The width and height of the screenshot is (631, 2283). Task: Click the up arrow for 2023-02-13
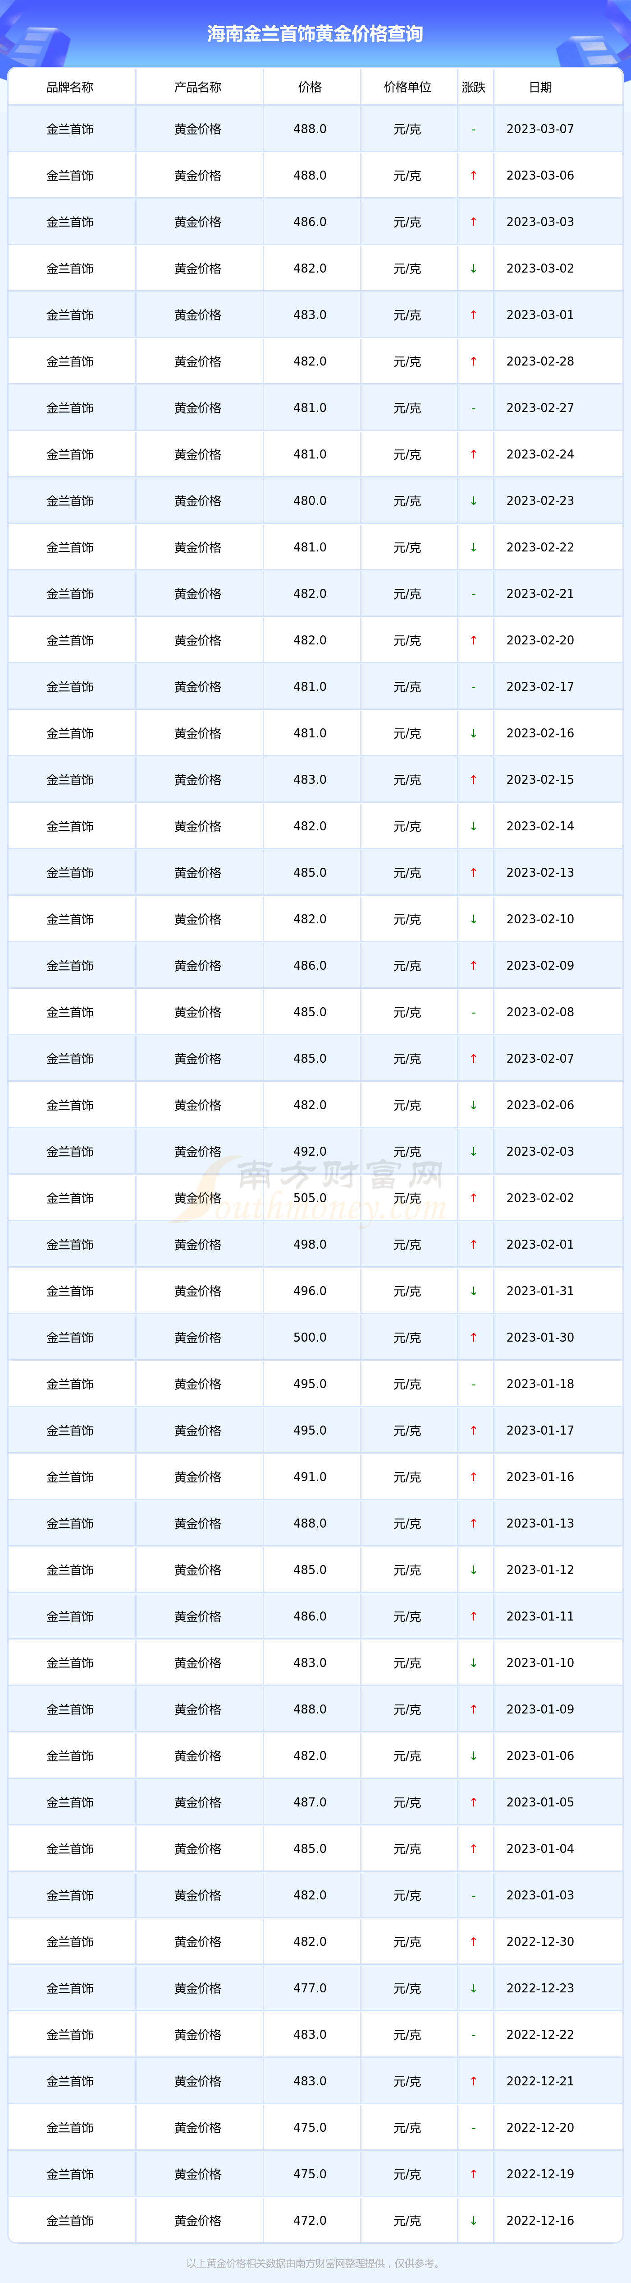pyautogui.click(x=473, y=873)
